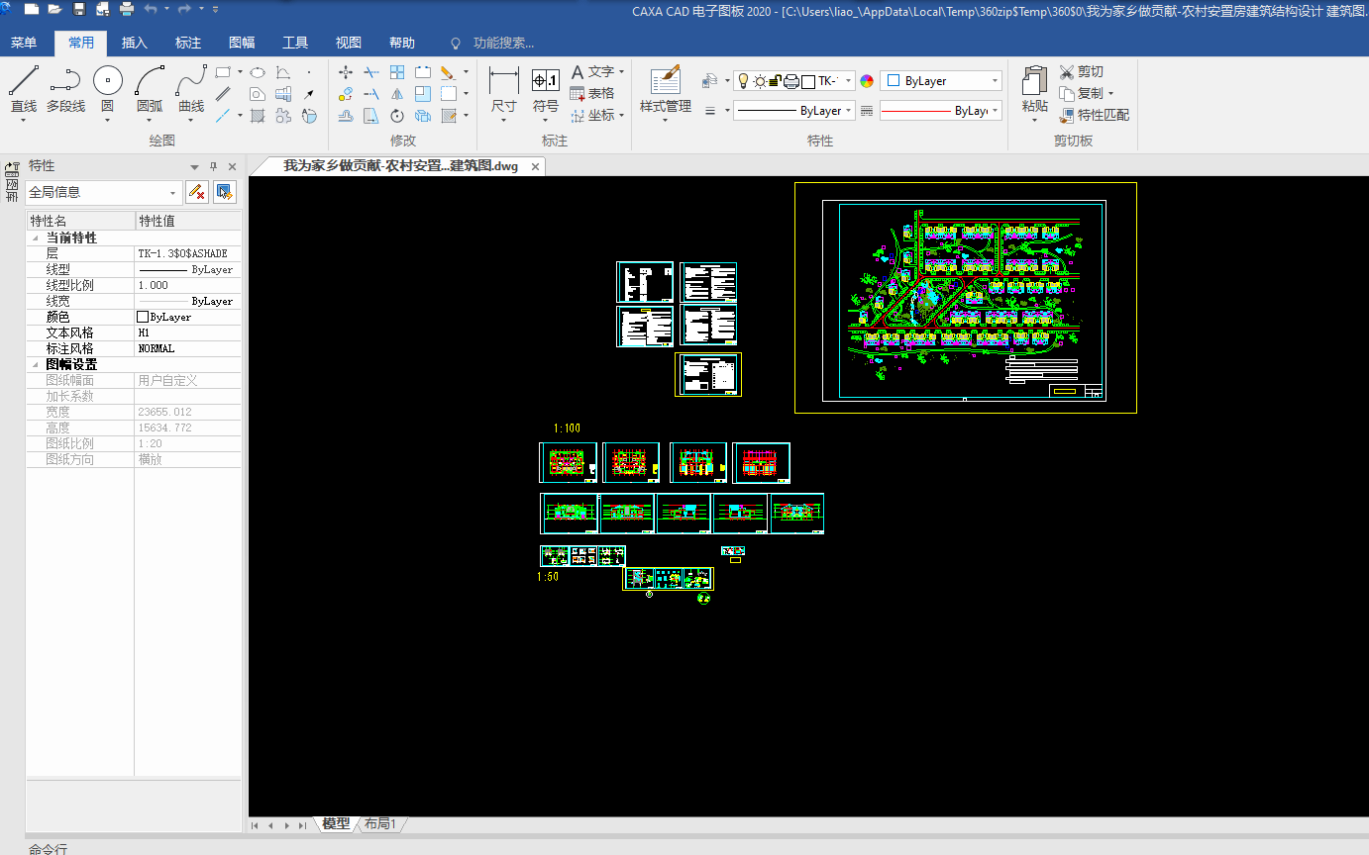
Task: Pick the parallel double-line tool icon
Action: 224,94
